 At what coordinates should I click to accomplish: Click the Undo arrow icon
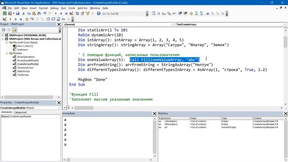click(x=45, y=13)
